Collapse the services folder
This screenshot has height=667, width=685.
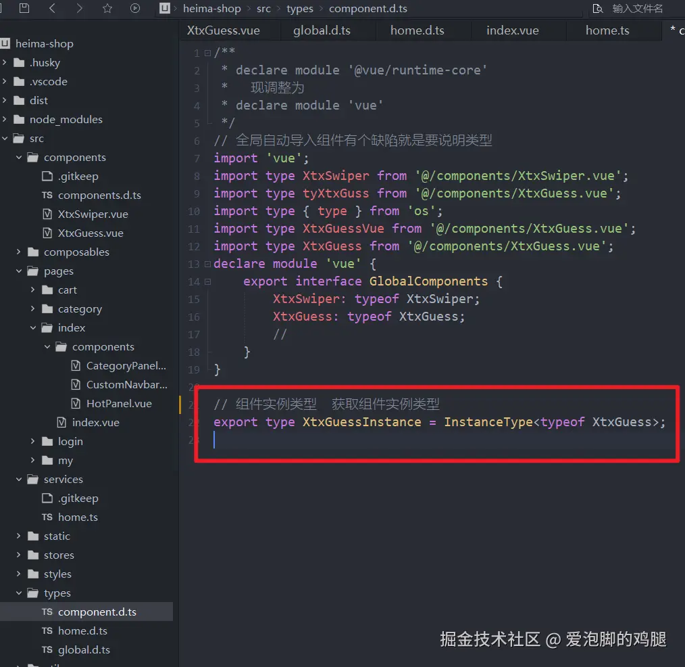pyautogui.click(x=19, y=479)
